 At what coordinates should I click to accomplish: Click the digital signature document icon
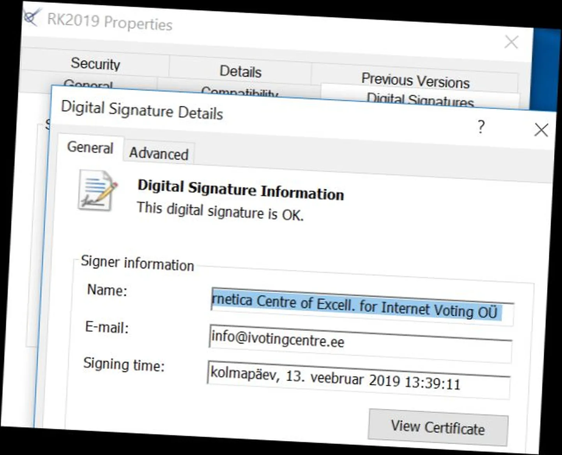97,191
